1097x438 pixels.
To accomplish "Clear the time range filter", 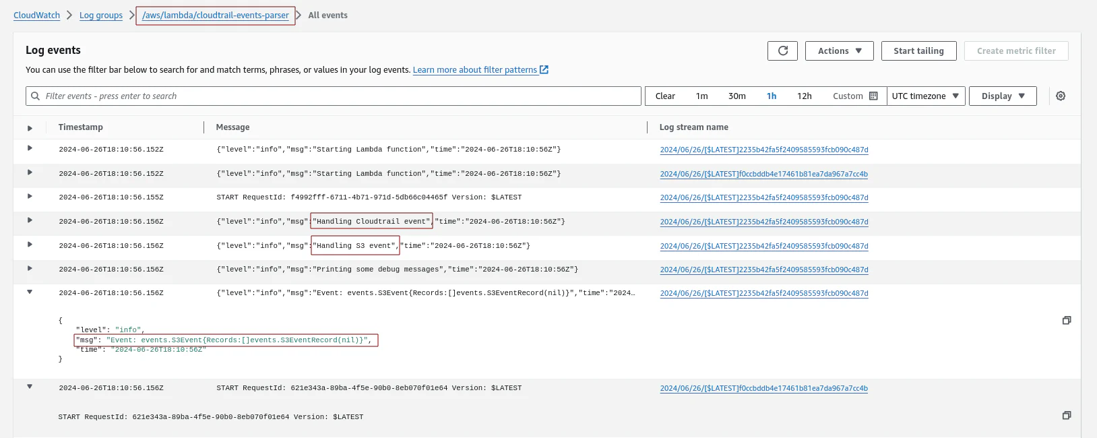I will pyautogui.click(x=665, y=96).
